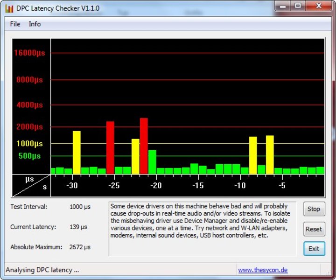Click the 16000µs axis label

[x=29, y=53]
